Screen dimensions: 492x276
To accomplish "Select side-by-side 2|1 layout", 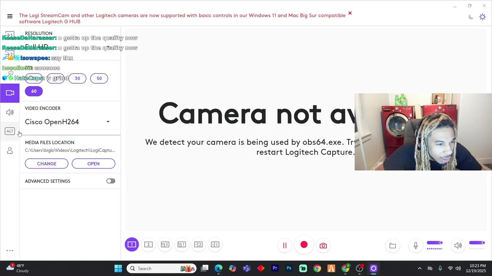I will coord(215,245).
